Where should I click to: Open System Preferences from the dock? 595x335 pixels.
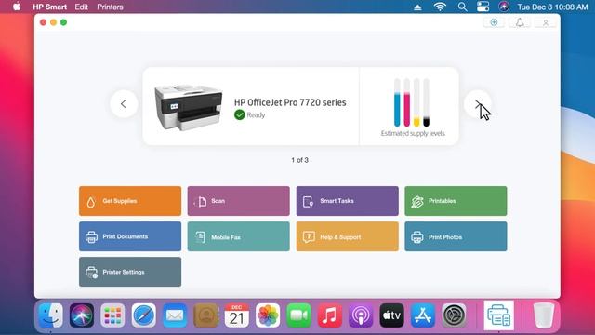pos(454,315)
